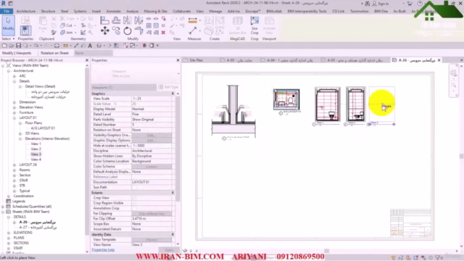
Task: Click the Help question mark icon
Action: 420,4
